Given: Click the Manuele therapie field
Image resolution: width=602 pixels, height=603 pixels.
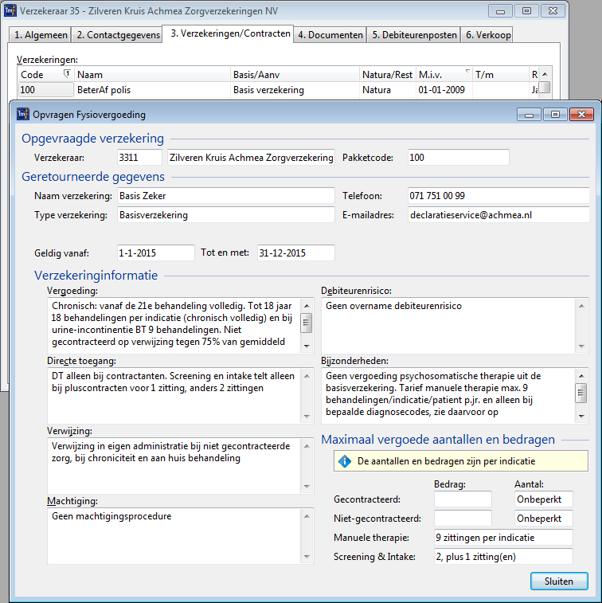Looking at the screenshot, I should pyautogui.click(x=503, y=537).
